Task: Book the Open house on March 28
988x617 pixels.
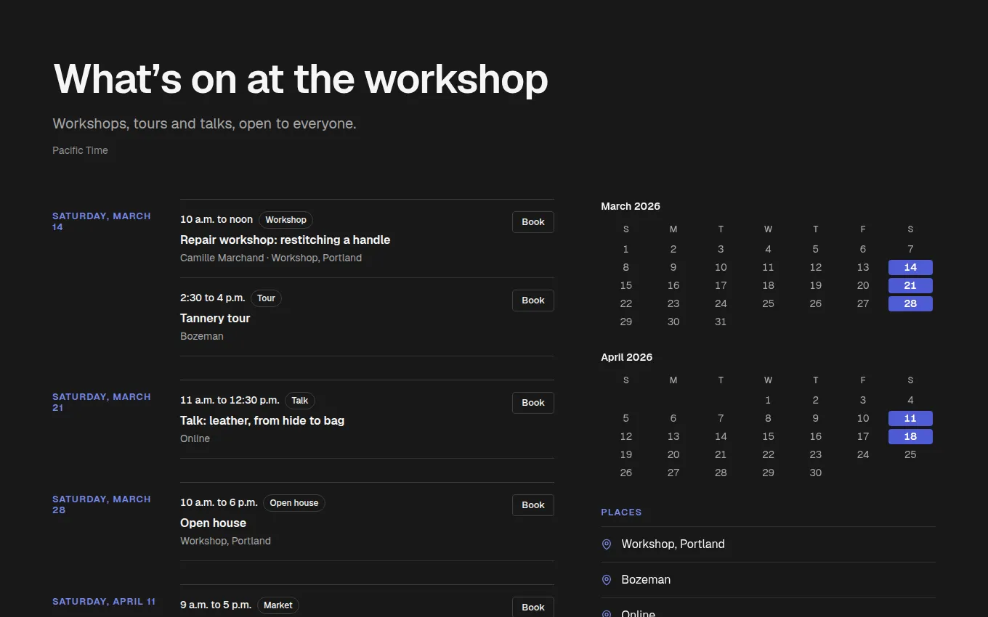Action: point(533,505)
